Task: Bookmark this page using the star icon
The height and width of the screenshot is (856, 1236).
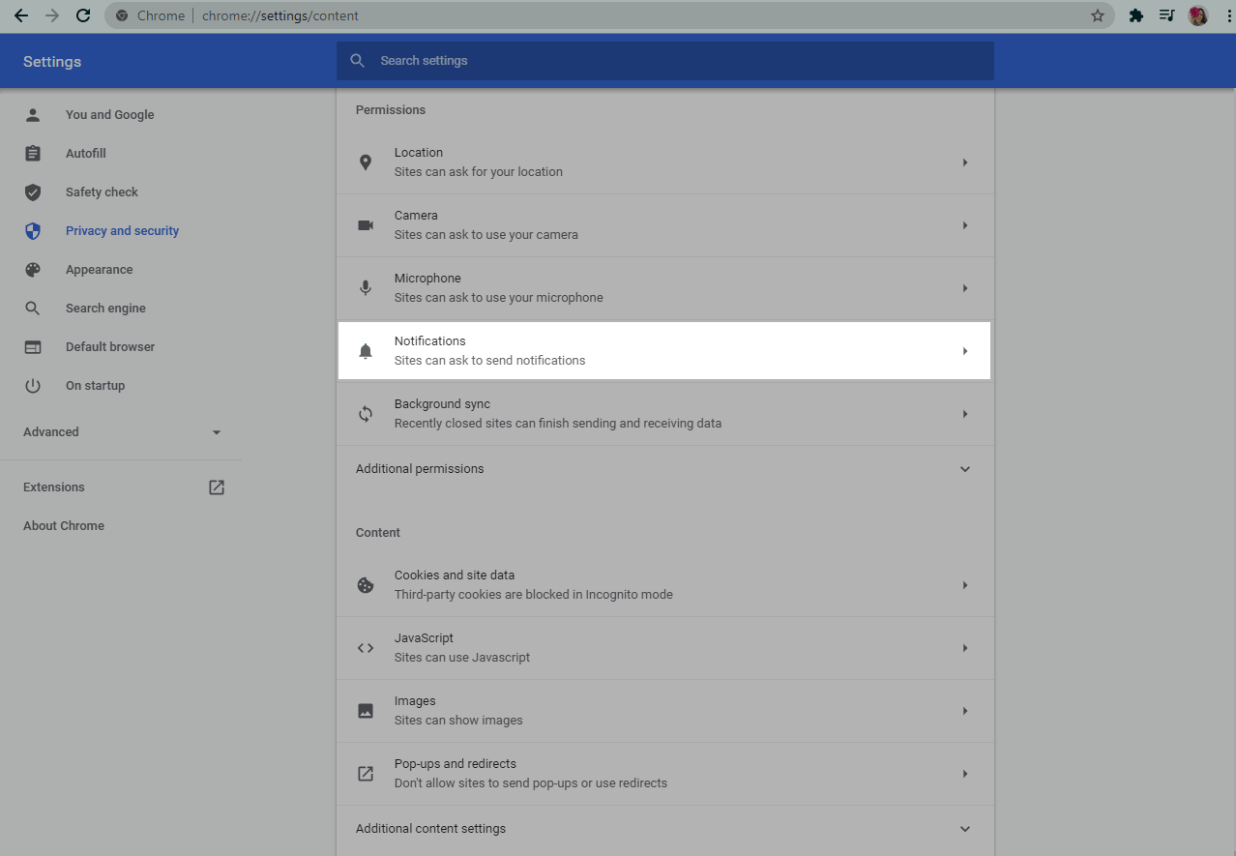Action: click(x=1097, y=15)
